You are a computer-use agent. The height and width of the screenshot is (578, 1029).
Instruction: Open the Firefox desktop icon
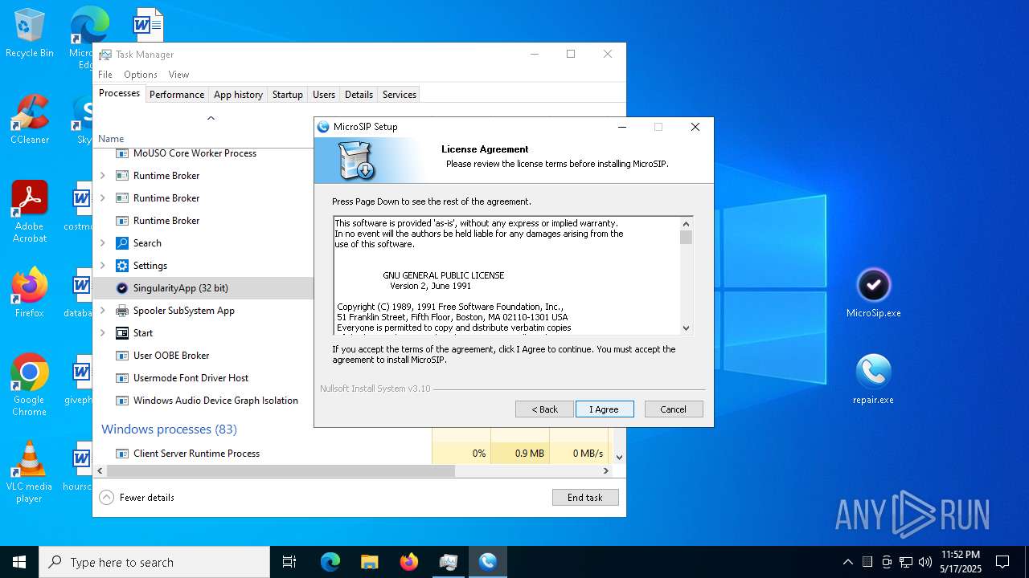point(30,292)
